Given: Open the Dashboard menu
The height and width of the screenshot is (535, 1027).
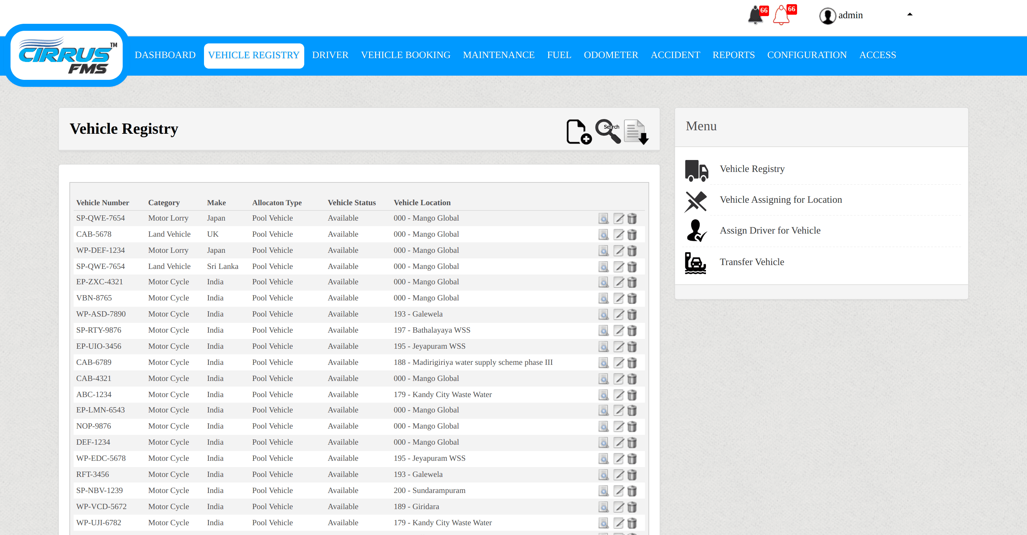Looking at the screenshot, I should [x=165, y=55].
